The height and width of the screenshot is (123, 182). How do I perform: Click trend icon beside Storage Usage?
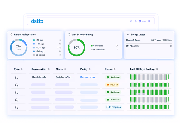128,34
